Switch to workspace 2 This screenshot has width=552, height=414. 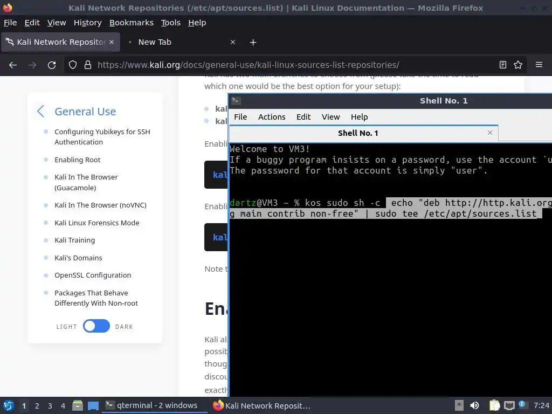click(x=37, y=406)
